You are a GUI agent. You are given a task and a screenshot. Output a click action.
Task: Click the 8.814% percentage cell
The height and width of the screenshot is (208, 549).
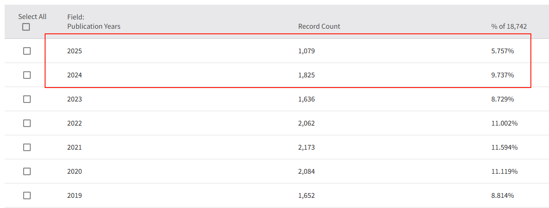[x=503, y=195]
